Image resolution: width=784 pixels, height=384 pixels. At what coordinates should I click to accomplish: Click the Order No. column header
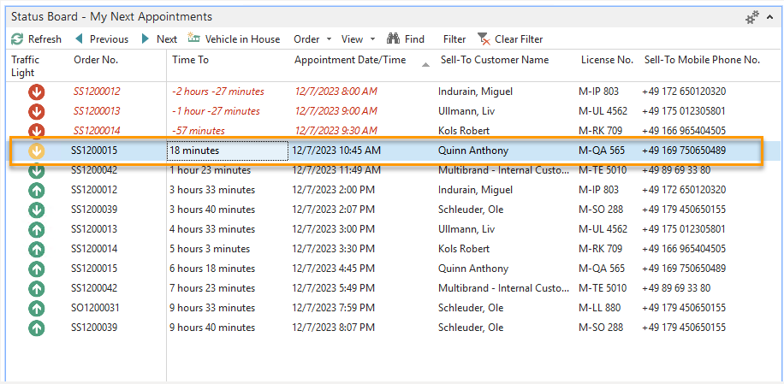coord(95,60)
